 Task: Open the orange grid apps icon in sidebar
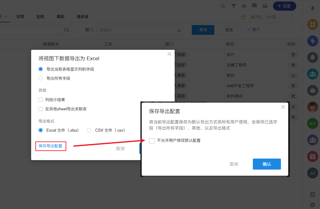(312, 24)
